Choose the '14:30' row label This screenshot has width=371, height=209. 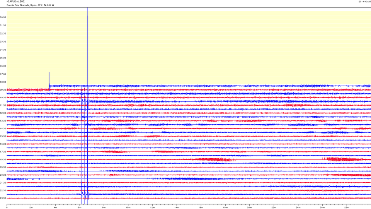[3, 128]
